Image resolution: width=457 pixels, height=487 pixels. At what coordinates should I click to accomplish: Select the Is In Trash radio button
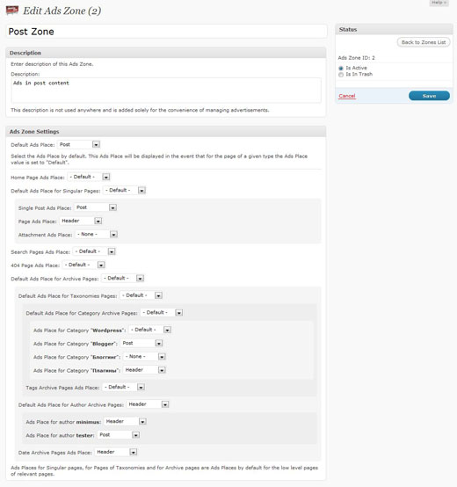point(341,75)
